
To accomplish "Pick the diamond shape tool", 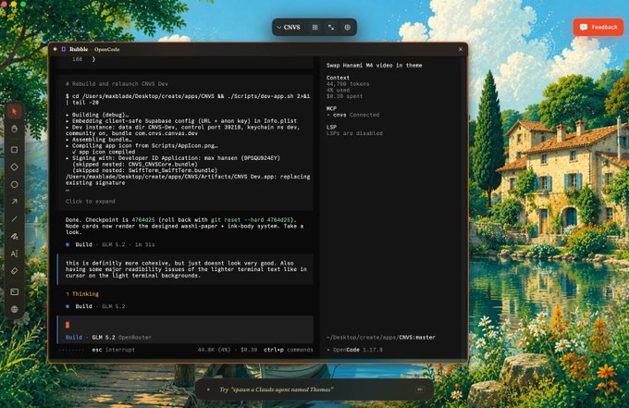I will click(x=15, y=167).
